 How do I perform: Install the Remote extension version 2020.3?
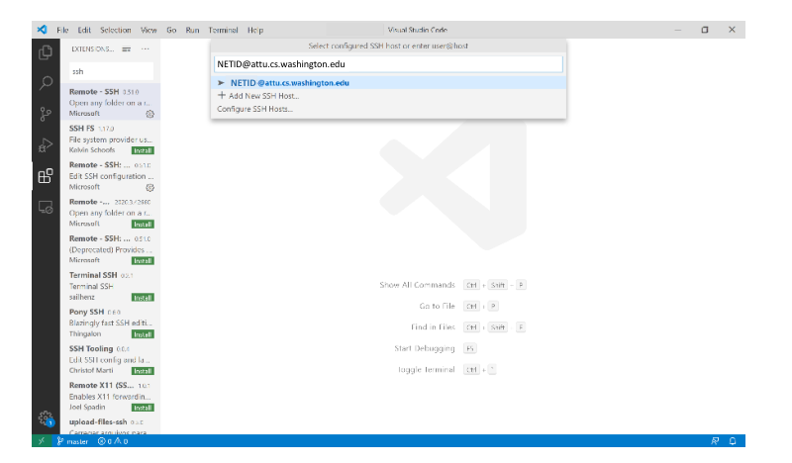point(143,225)
